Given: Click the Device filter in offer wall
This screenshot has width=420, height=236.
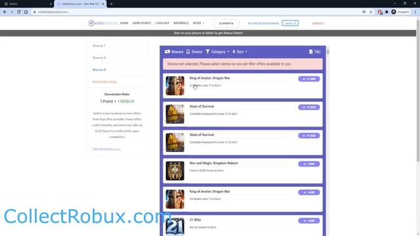Looking at the screenshot, I should (194, 52).
